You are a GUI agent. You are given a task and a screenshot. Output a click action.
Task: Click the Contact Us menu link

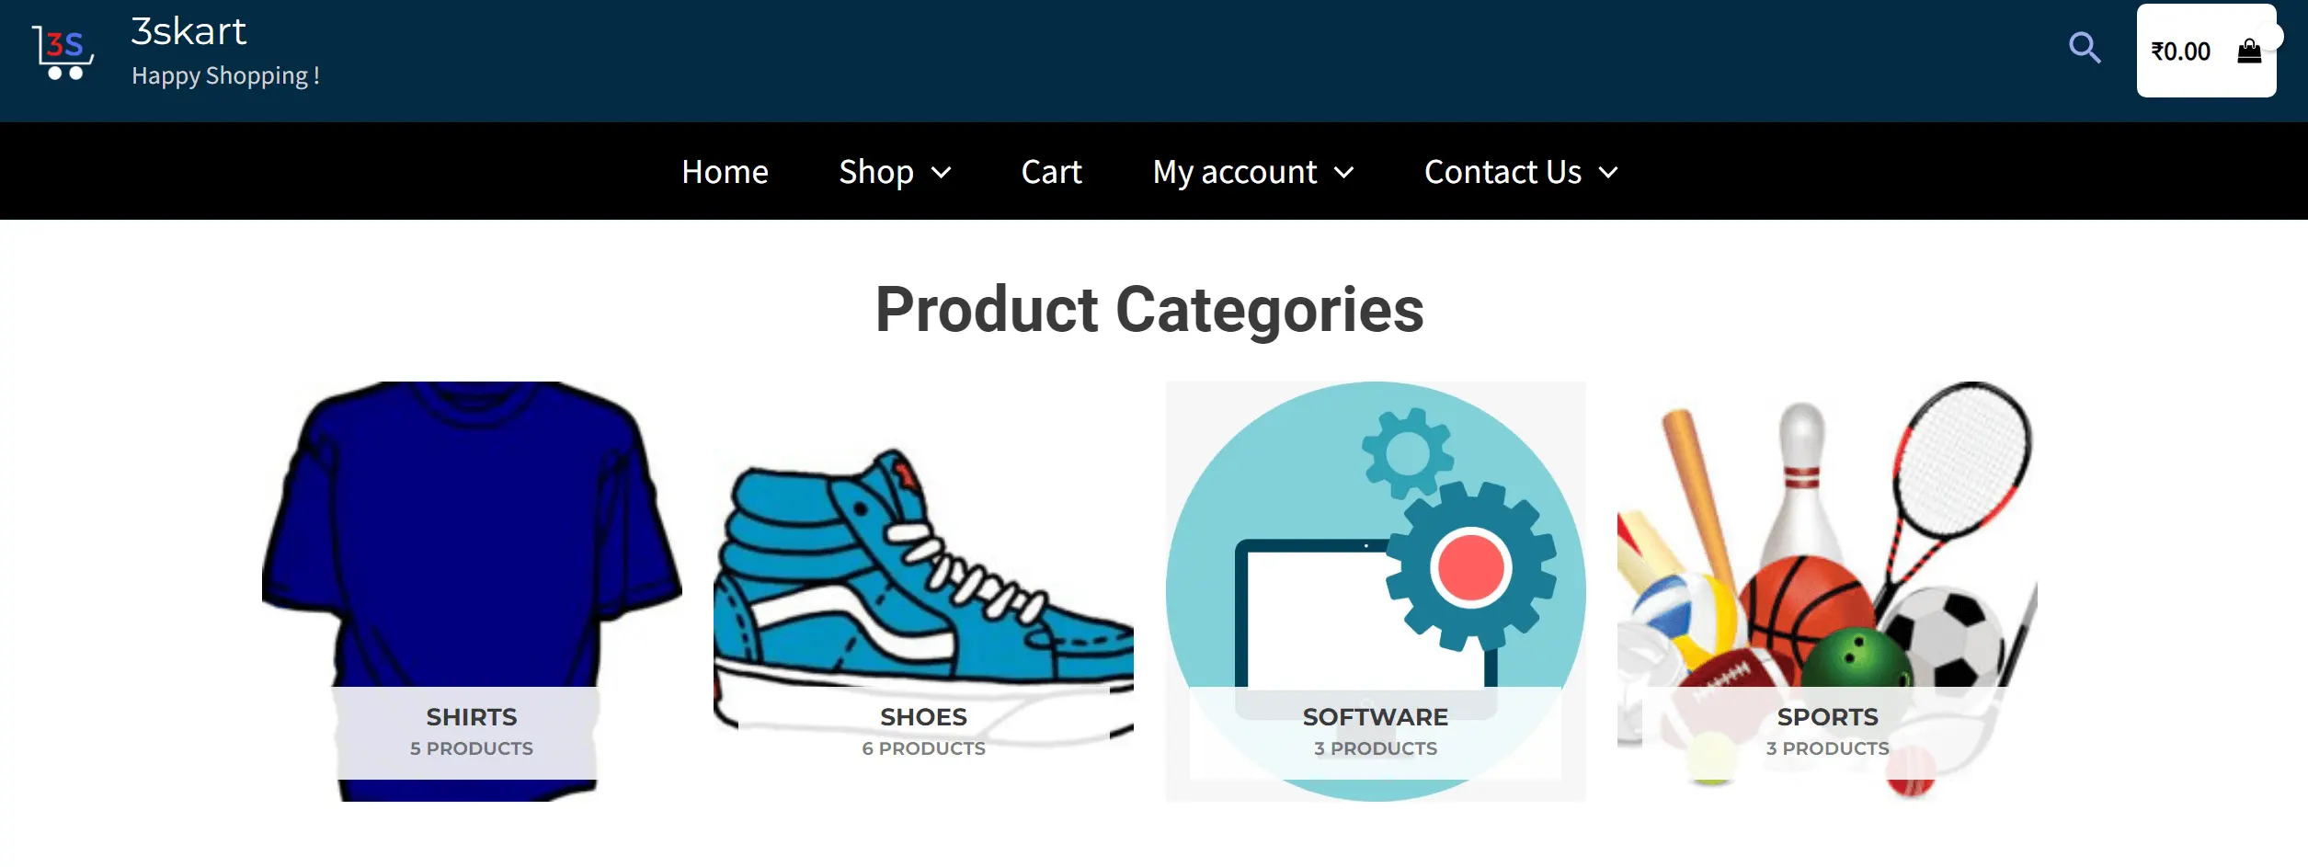coord(1502,172)
